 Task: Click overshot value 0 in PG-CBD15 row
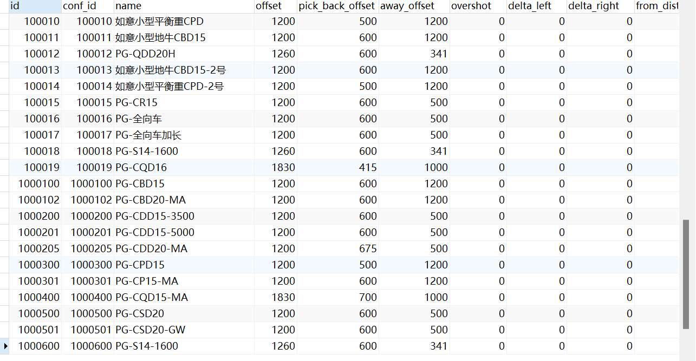coord(478,183)
